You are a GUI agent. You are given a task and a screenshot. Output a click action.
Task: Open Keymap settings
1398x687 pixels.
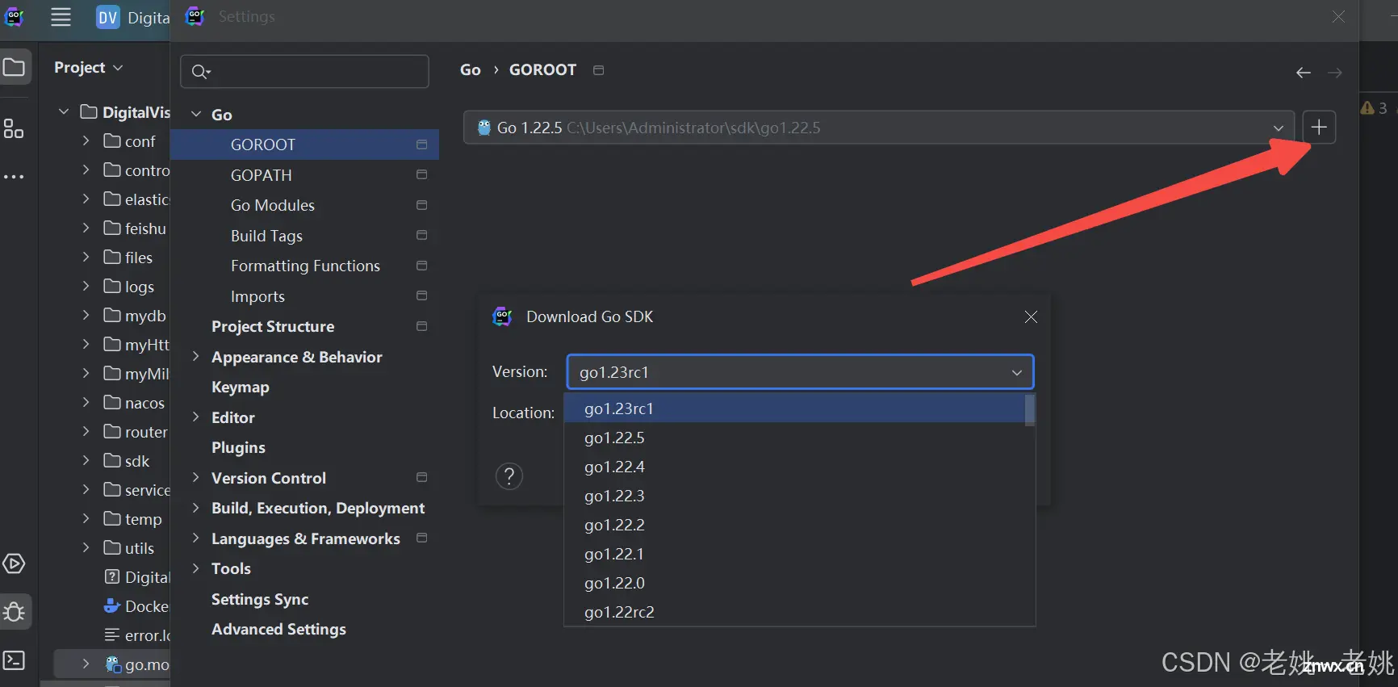coord(241,387)
